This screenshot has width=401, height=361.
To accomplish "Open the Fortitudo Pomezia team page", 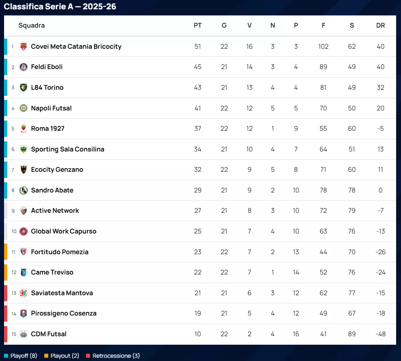I will click(60, 252).
